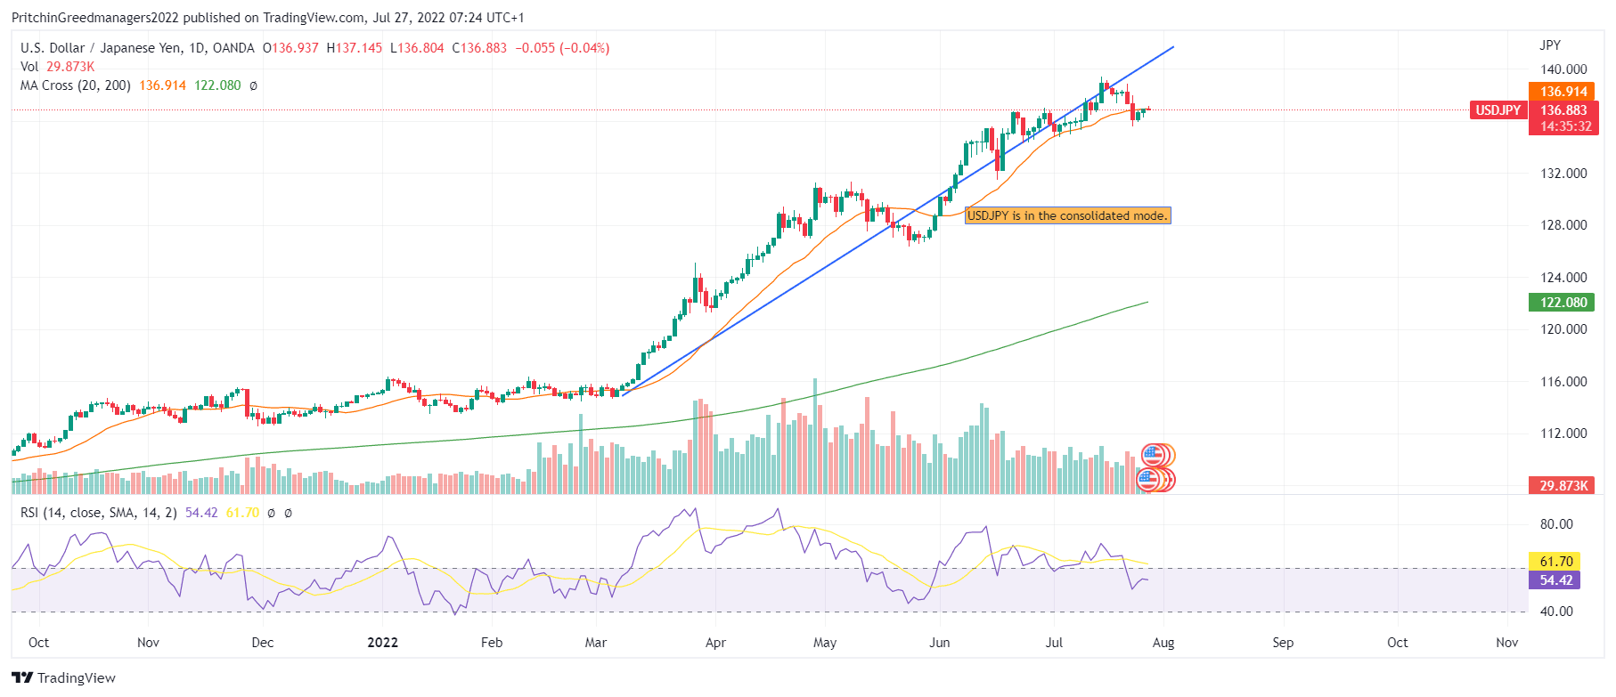Click the Jul label on time axis

pyautogui.click(x=1054, y=643)
